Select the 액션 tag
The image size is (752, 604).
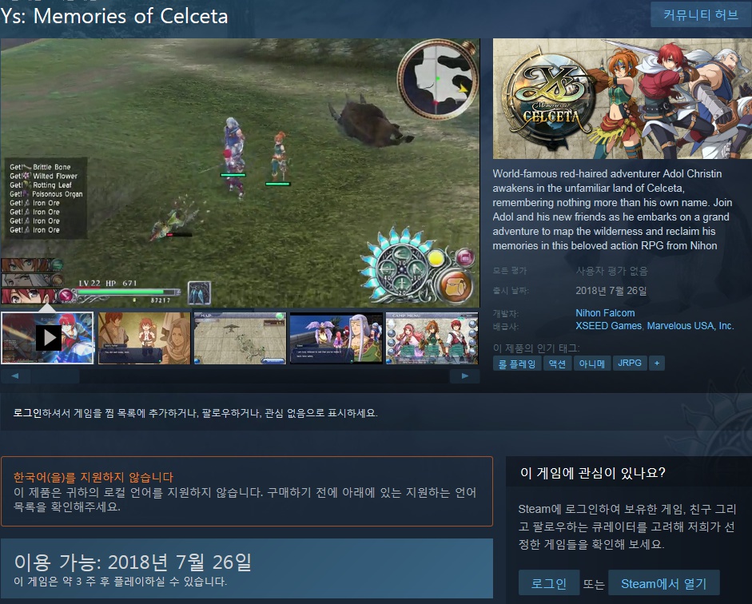pos(557,364)
